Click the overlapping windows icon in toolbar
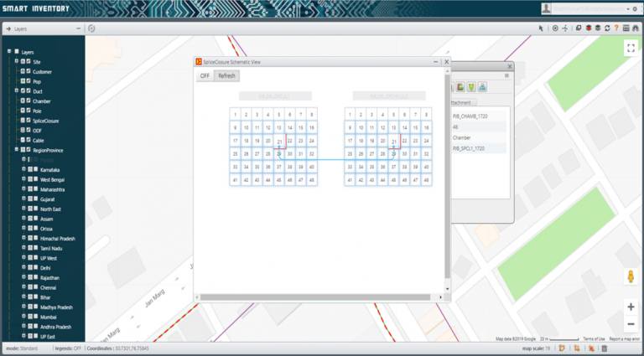The width and height of the screenshot is (644, 356). click(579, 28)
